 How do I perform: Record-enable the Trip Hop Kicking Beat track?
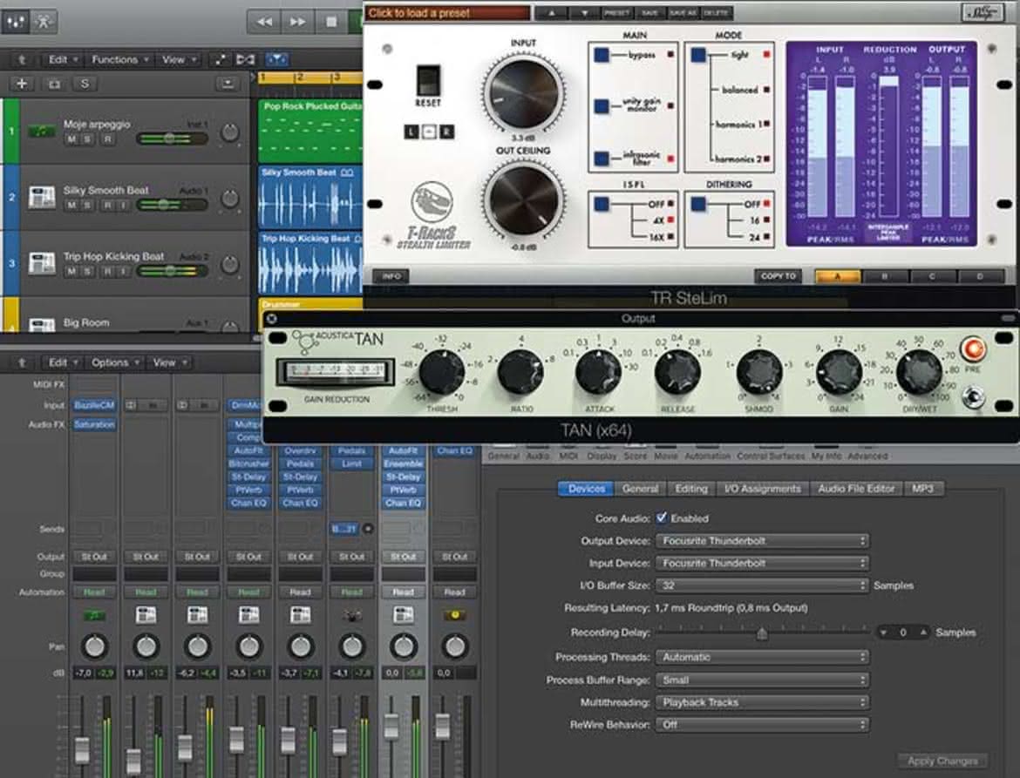107,272
